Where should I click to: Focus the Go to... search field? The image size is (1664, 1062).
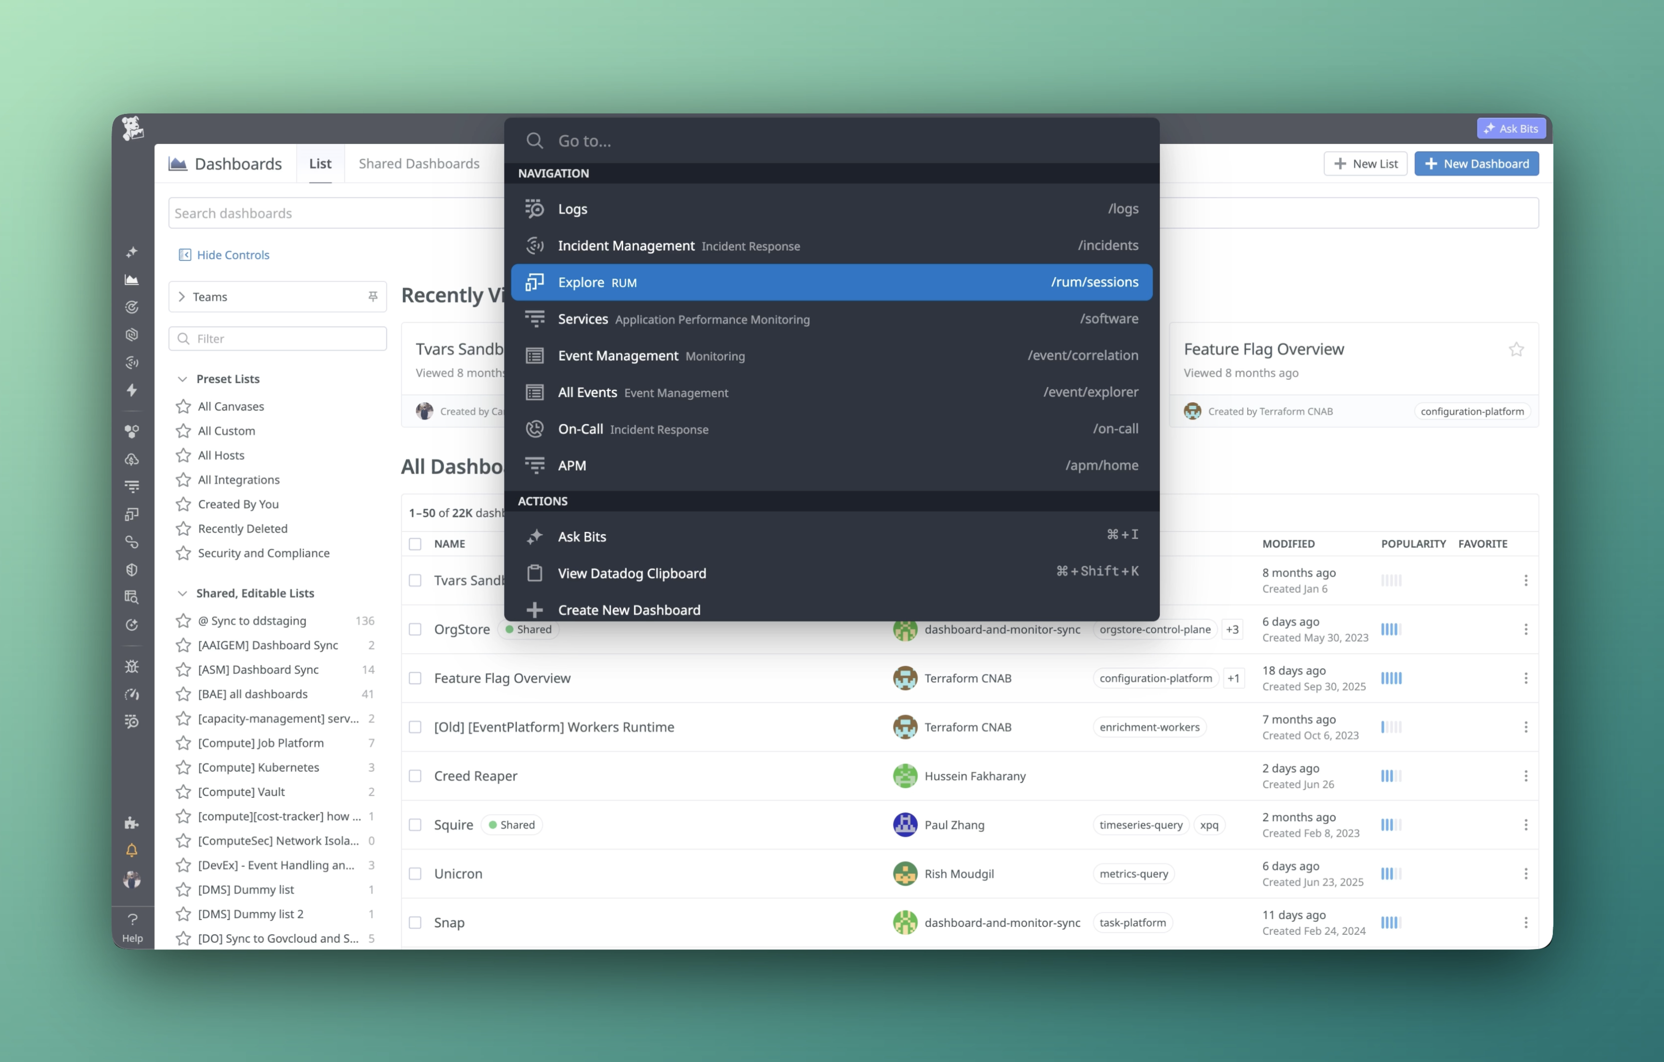(832, 141)
